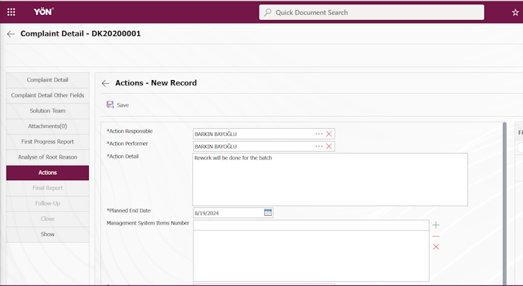Select the Close tab in sidebar

click(48, 219)
